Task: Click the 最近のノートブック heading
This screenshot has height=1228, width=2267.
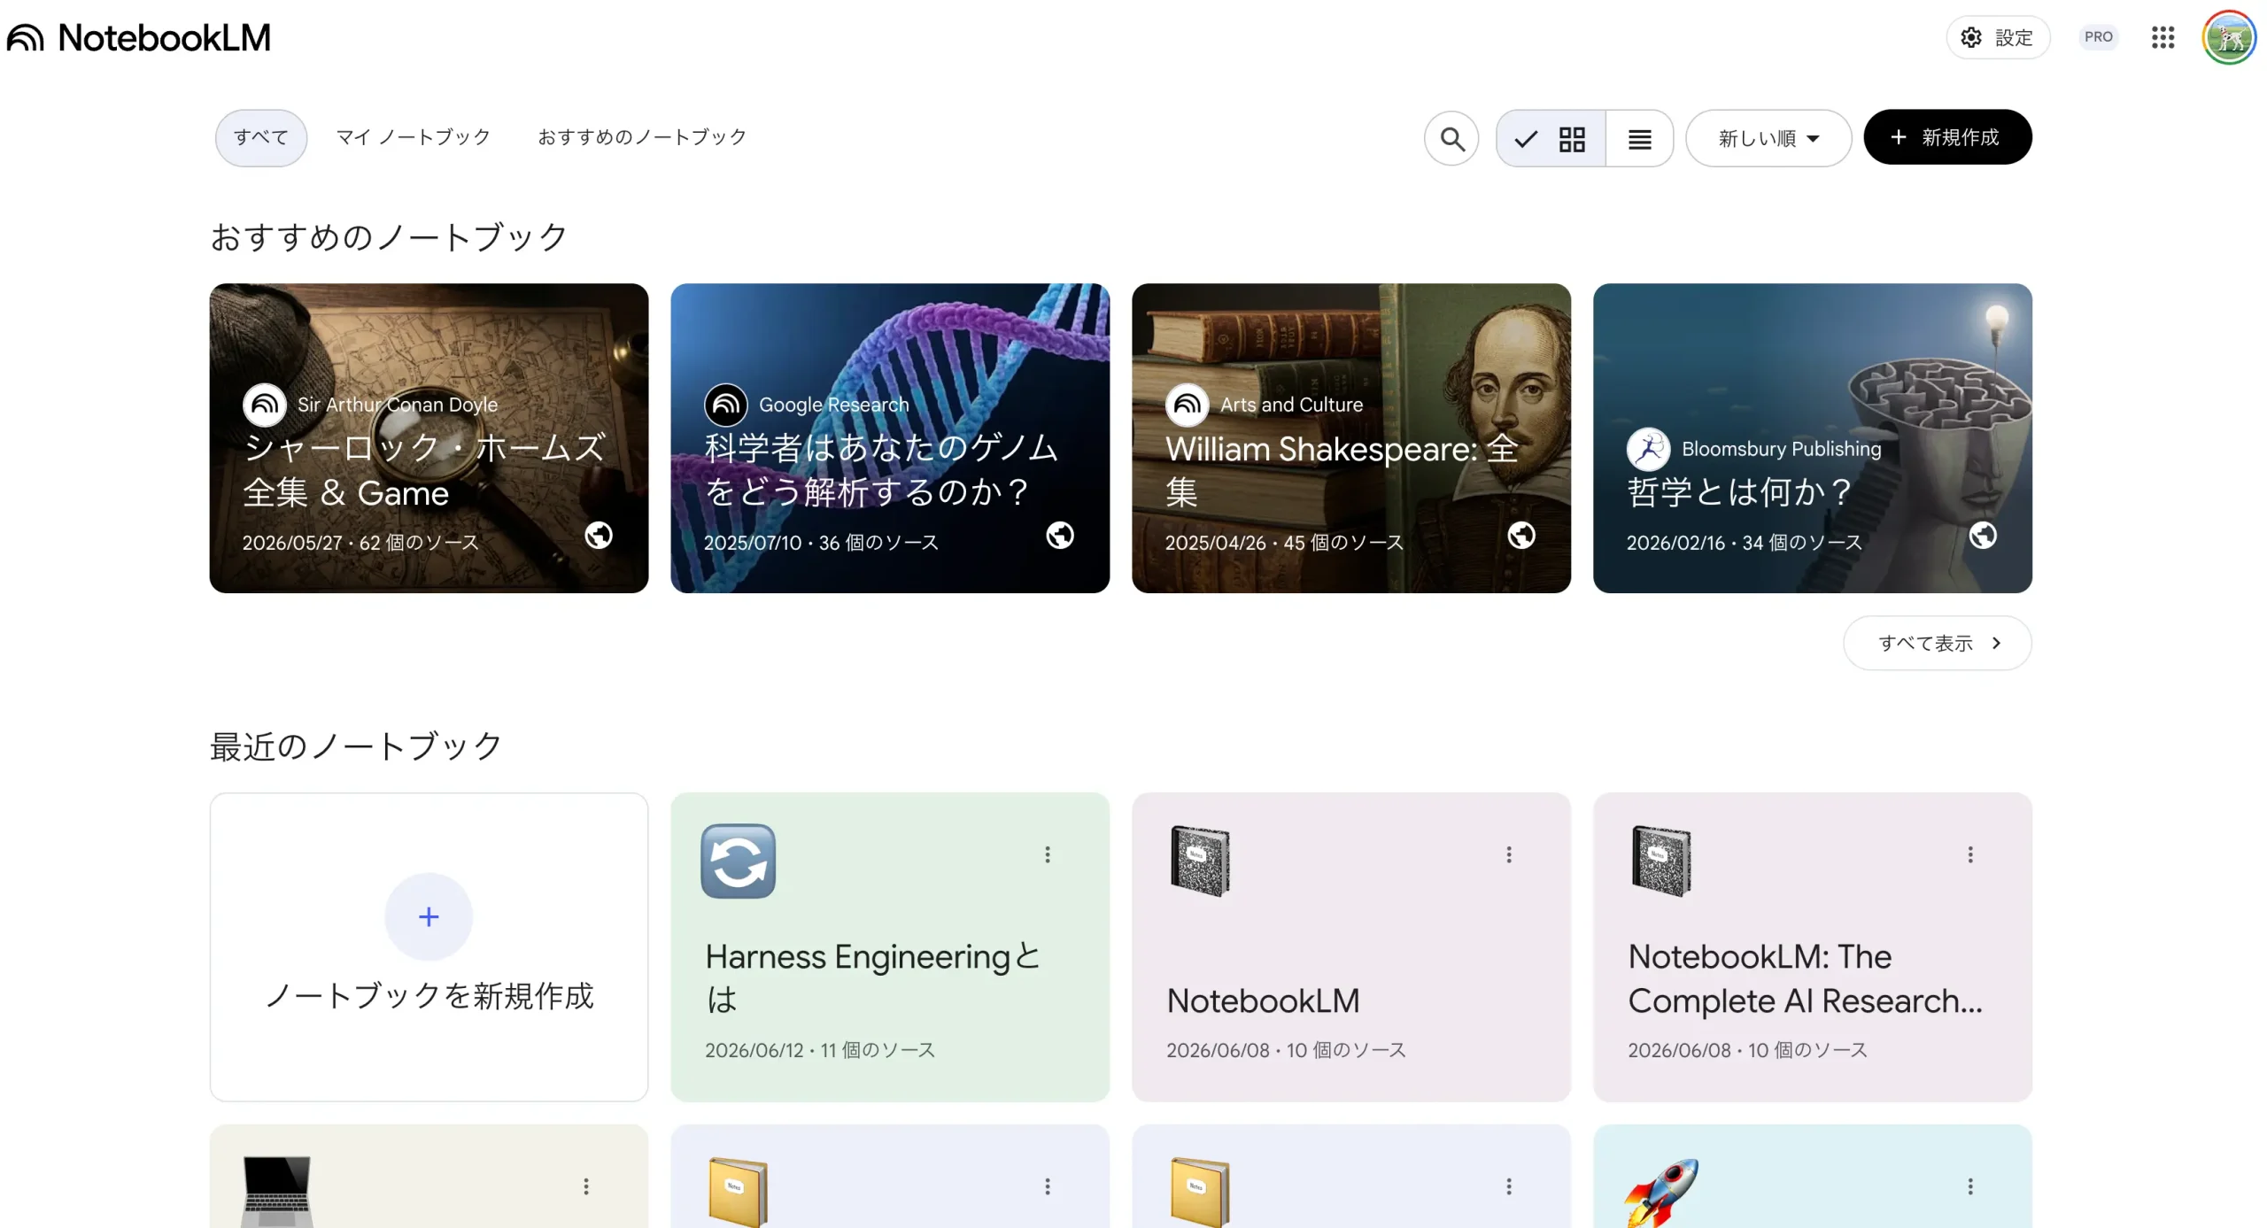Action: [356, 745]
